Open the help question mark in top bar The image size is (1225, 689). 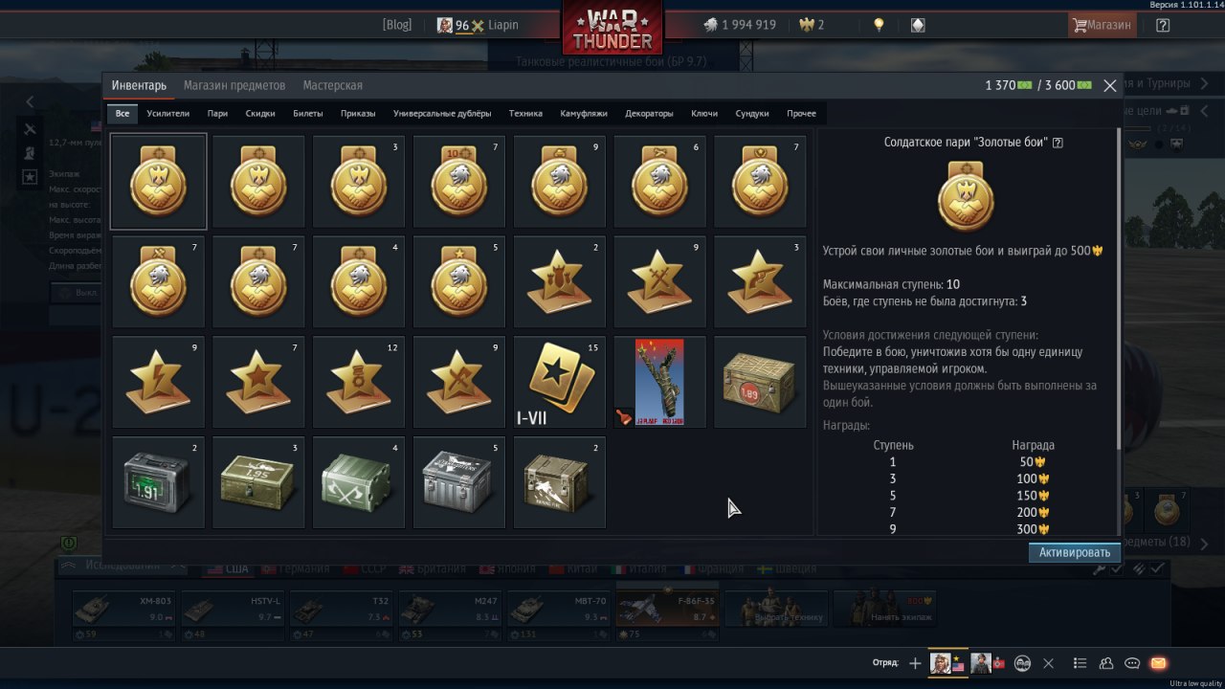point(1163,26)
